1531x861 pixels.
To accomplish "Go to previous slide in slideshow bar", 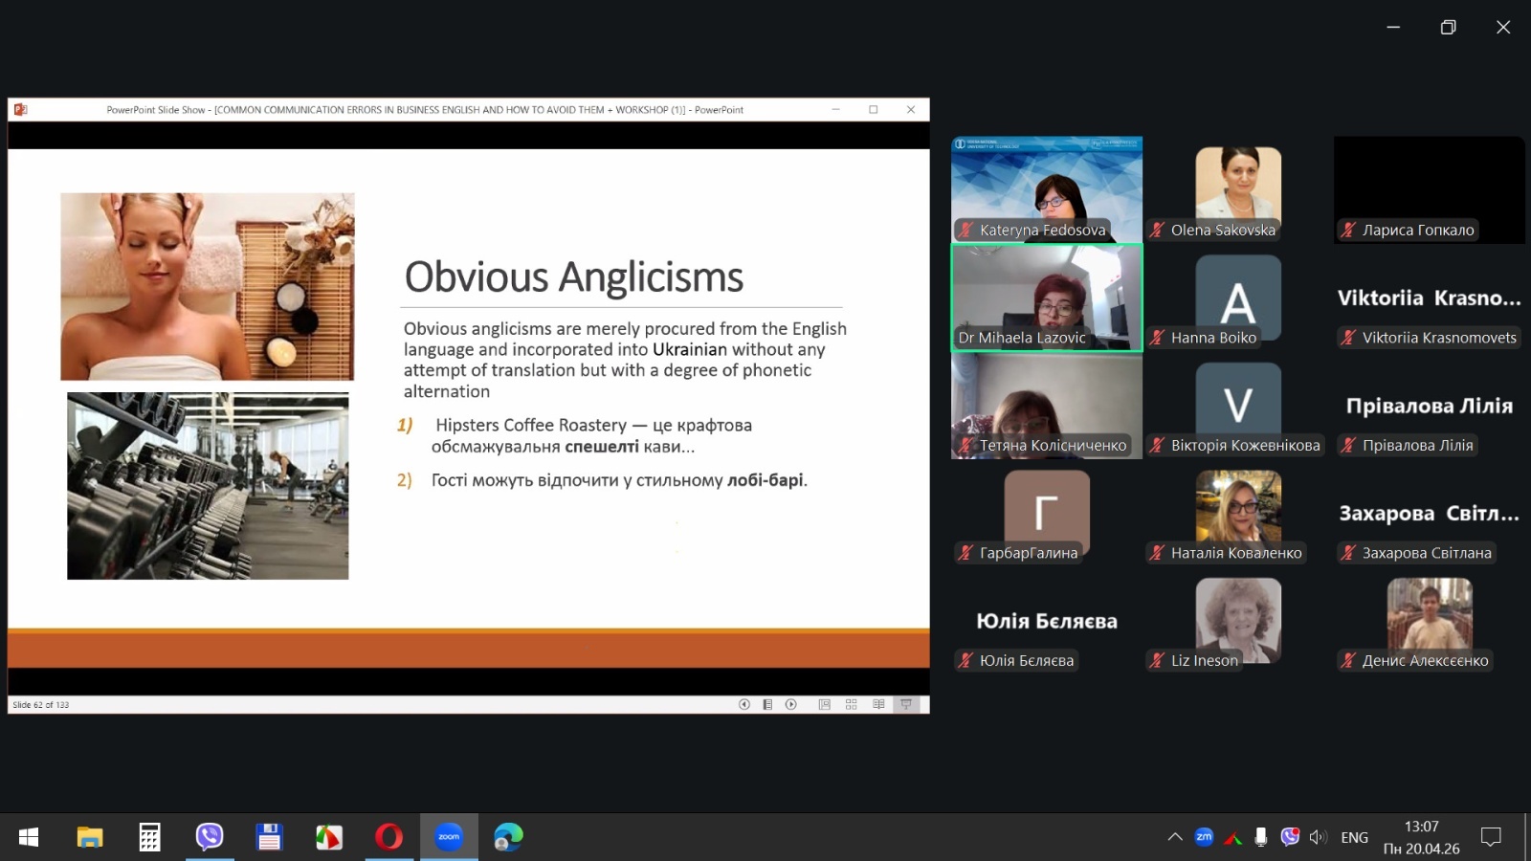I will point(743,705).
